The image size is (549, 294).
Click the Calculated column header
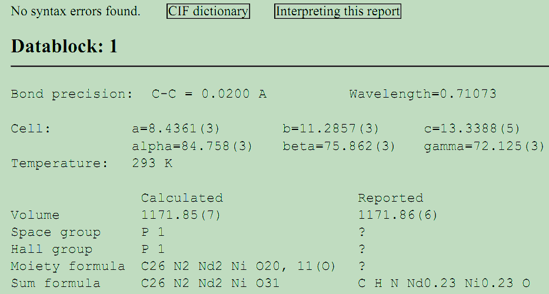(x=182, y=198)
